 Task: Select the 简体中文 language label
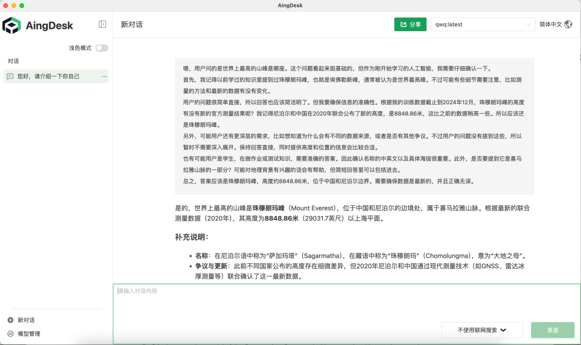tap(551, 24)
